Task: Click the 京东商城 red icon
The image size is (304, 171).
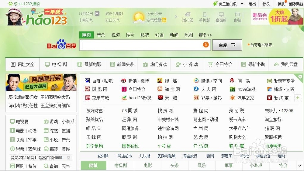Action: 88,98
